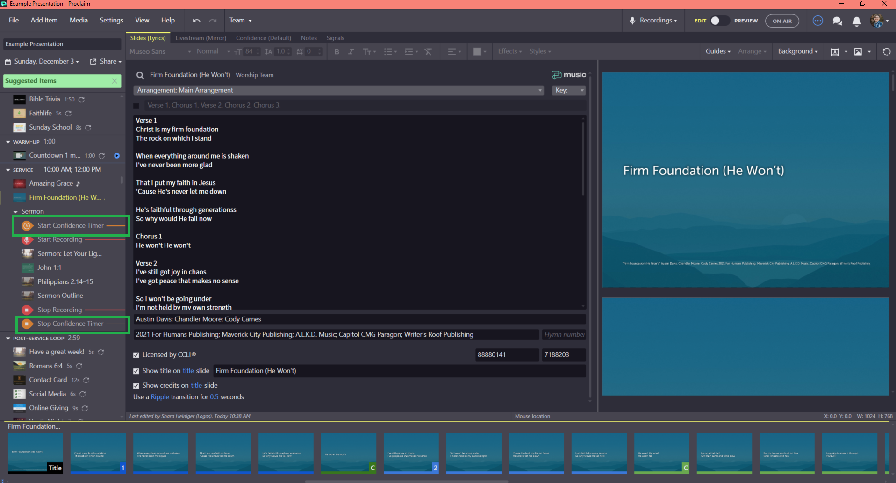Viewport: 896px width, 483px height.
Task: Switch the Edit/Preview toggle
Action: [x=719, y=21]
